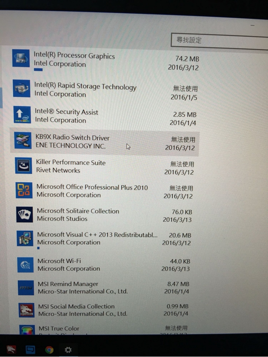Click the 0.99 MB size value
Screen dimensions: 268x357
177,306
